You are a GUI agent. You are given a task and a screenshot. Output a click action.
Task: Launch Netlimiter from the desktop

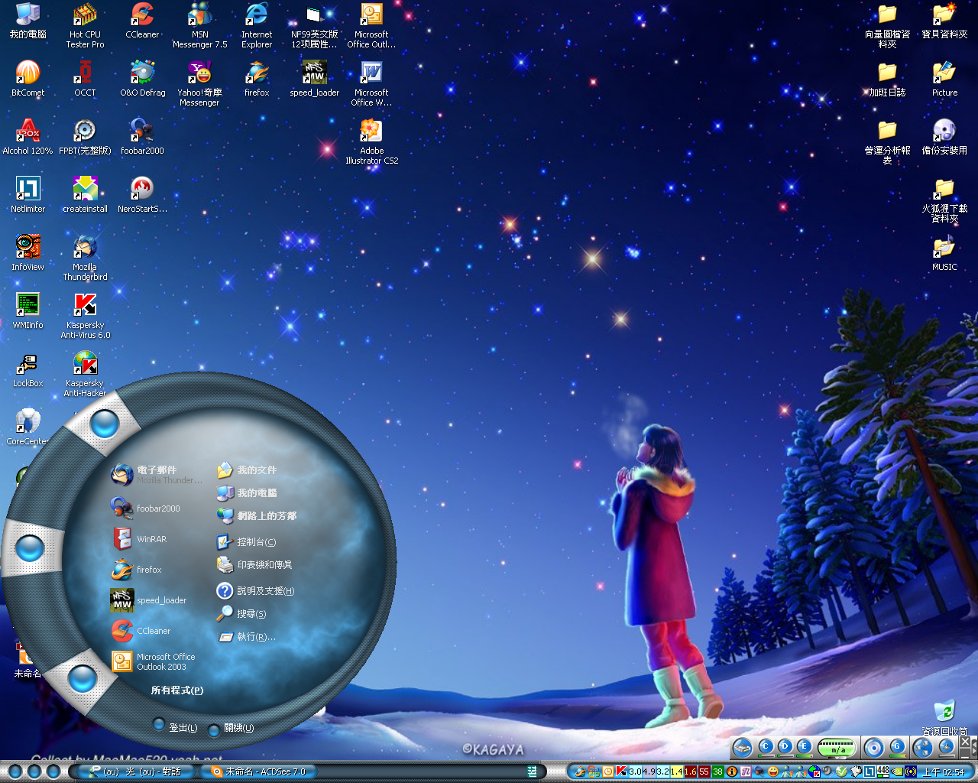click(28, 190)
